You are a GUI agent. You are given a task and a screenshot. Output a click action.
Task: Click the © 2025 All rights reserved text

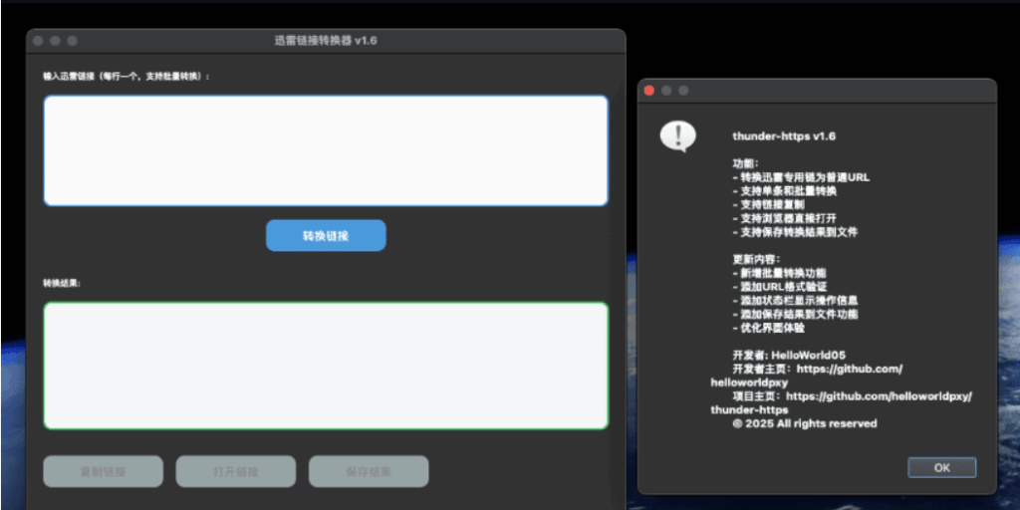pyautogui.click(x=805, y=423)
